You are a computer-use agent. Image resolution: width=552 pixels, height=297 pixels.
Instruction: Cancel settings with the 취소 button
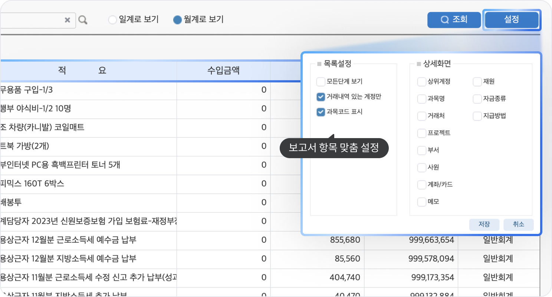[x=519, y=225]
